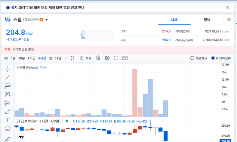Click the 거래량 (Volume) indicator label

27,68
